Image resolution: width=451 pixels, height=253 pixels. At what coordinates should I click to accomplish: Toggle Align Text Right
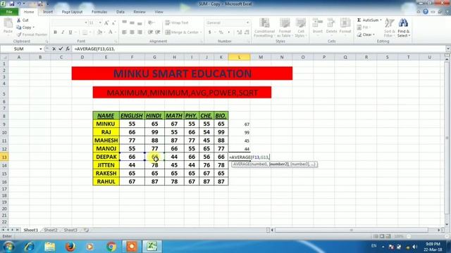point(140,32)
